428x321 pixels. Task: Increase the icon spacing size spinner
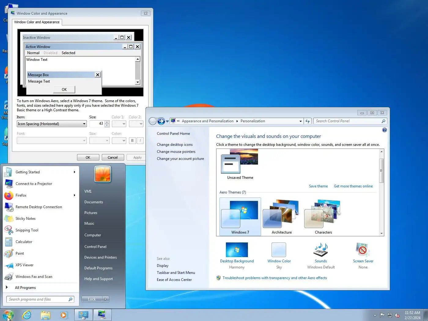point(107,122)
